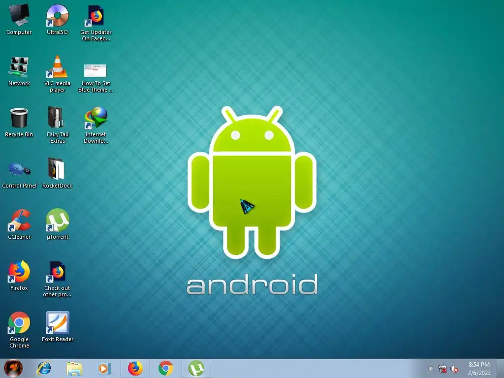Click the round gray tray icon
The height and width of the screenshot is (378, 504).
click(430, 369)
